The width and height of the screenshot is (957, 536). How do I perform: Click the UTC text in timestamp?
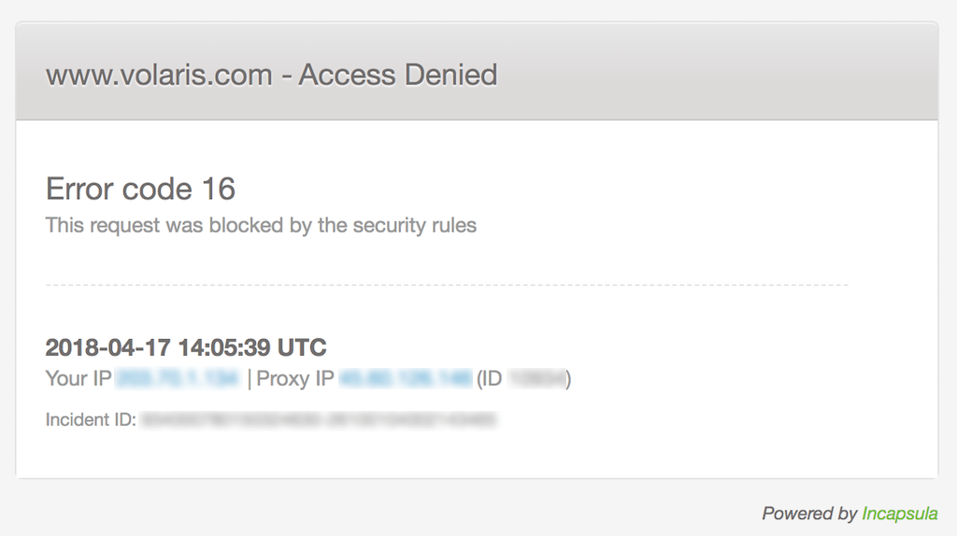coord(302,347)
